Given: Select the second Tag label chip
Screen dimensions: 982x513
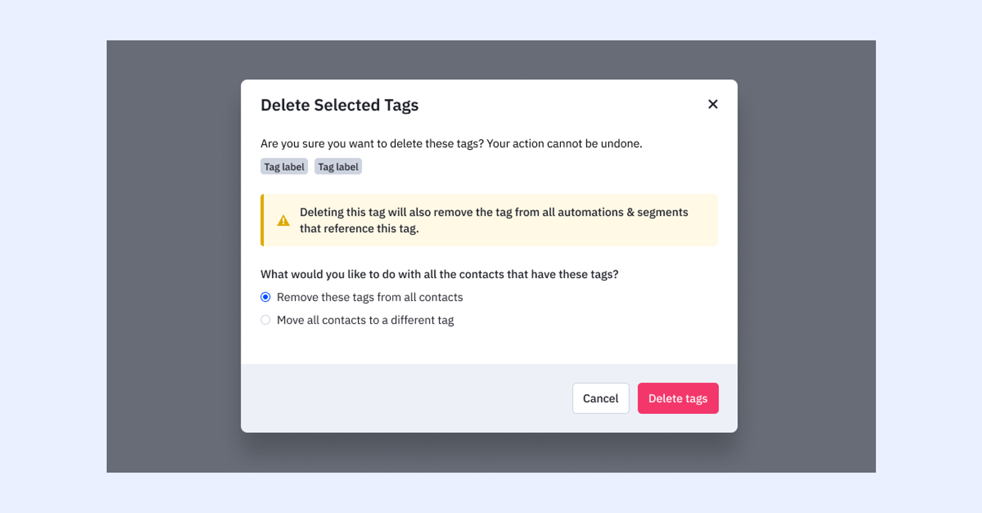Looking at the screenshot, I should 338,167.
